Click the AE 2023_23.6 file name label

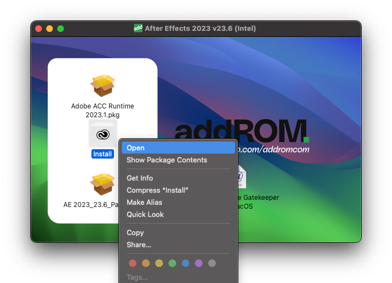pos(91,205)
